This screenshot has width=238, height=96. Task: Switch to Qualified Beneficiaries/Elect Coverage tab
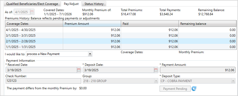tap(32, 4)
